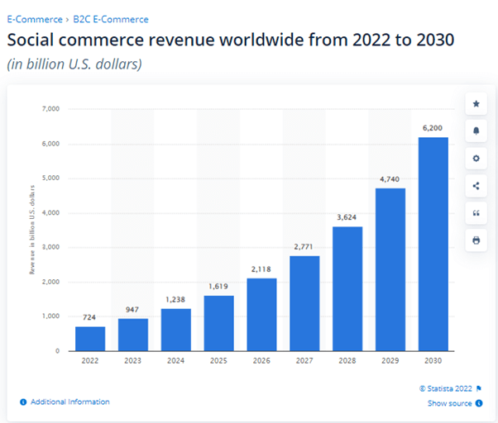
Task: Click info icon before Additional Information
Action: click(23, 402)
